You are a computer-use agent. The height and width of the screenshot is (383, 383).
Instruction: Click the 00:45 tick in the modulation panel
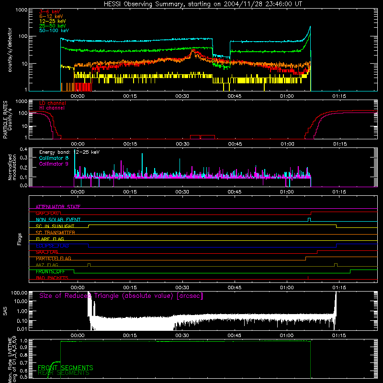pyautogui.click(x=235, y=192)
